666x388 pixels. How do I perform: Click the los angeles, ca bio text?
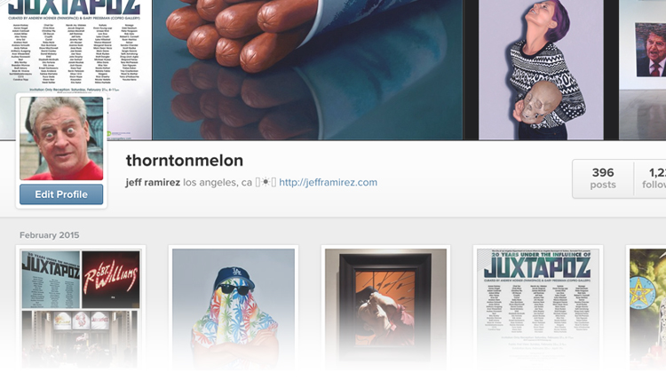coord(218,183)
